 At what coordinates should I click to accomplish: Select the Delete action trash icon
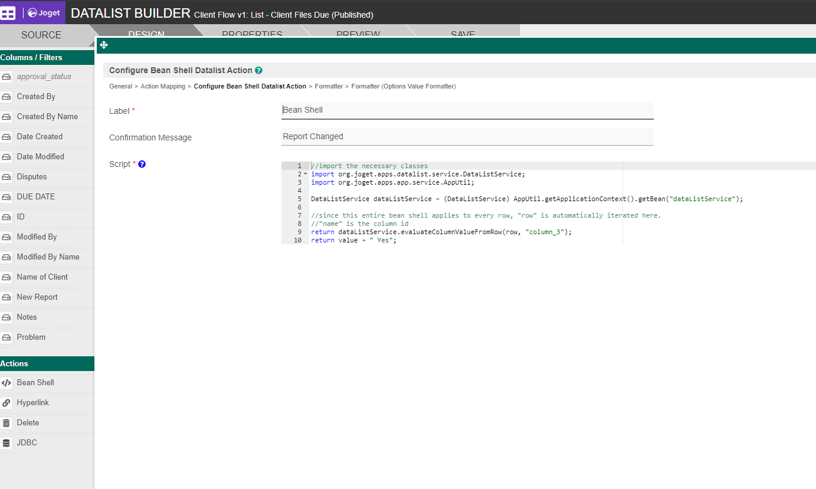6,423
